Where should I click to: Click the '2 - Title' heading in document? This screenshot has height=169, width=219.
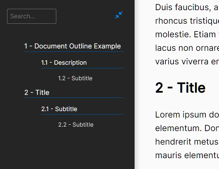tap(180, 88)
